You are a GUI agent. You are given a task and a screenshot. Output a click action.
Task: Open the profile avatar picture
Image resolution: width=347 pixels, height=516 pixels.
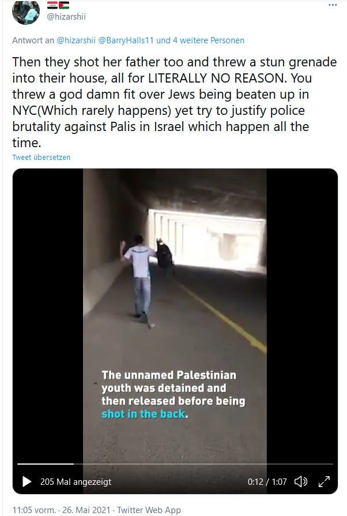(x=25, y=12)
